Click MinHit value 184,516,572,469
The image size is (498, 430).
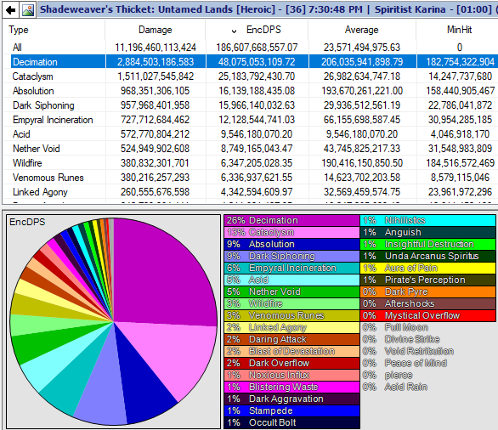click(460, 163)
